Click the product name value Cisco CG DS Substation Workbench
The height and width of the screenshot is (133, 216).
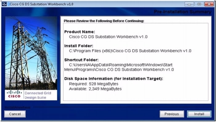(108, 37)
